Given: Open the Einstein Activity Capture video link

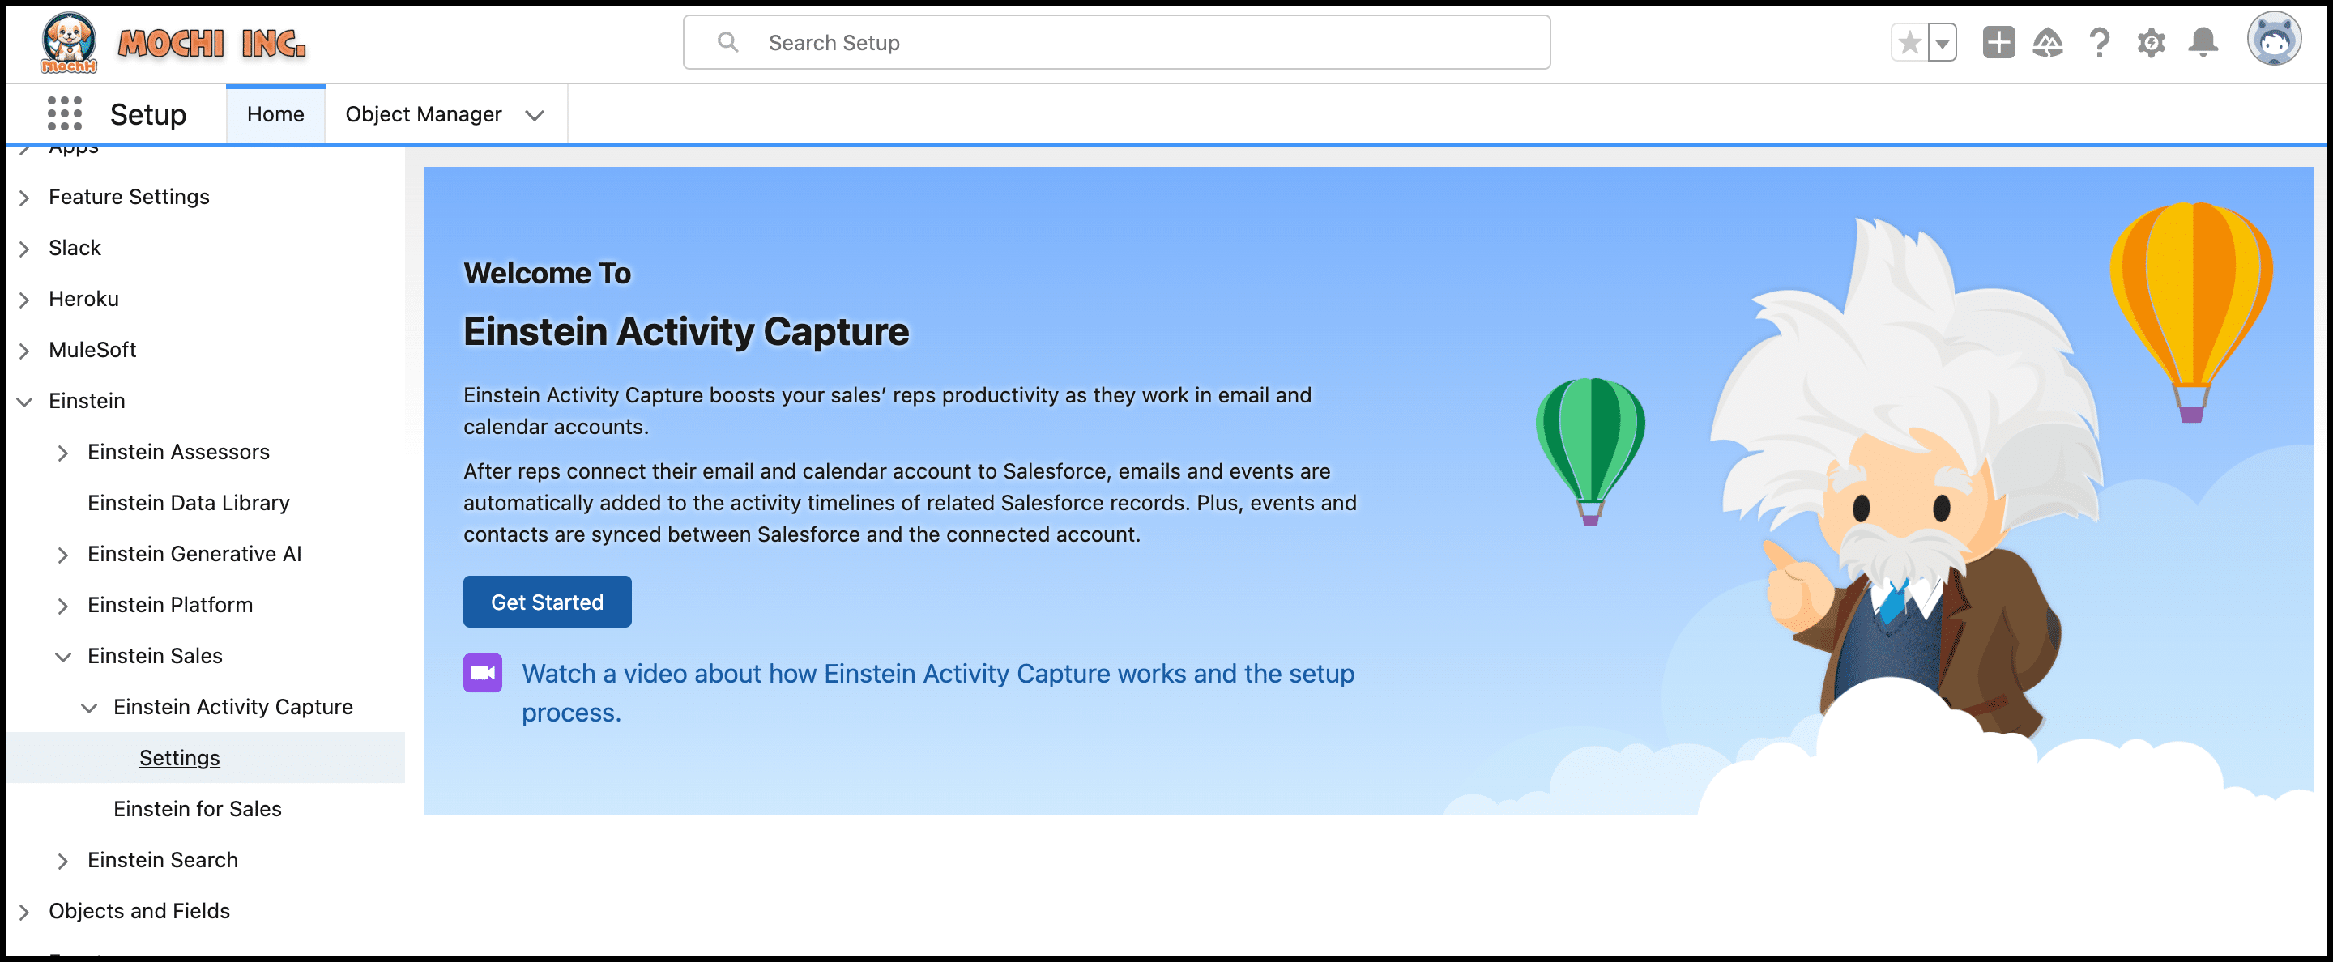Looking at the screenshot, I should (937, 692).
